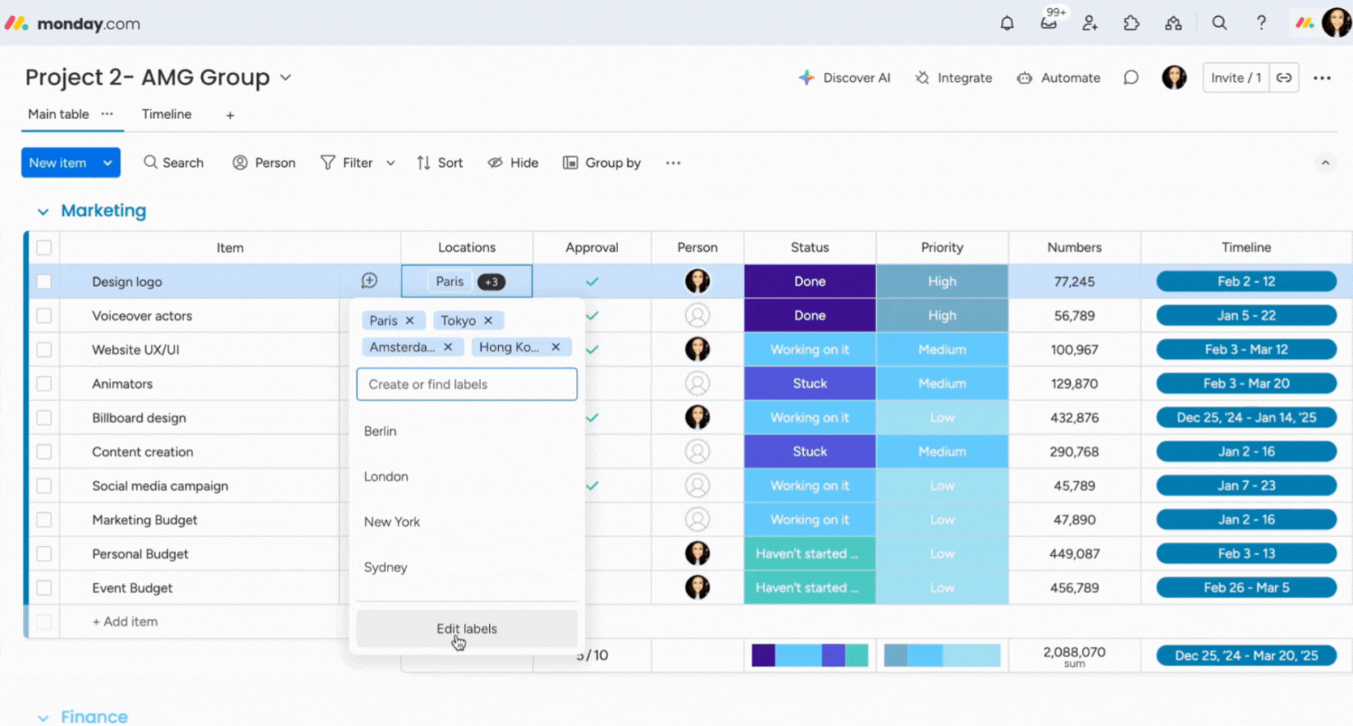Select the Design logo row checkbox
1353x726 pixels.
(x=44, y=282)
